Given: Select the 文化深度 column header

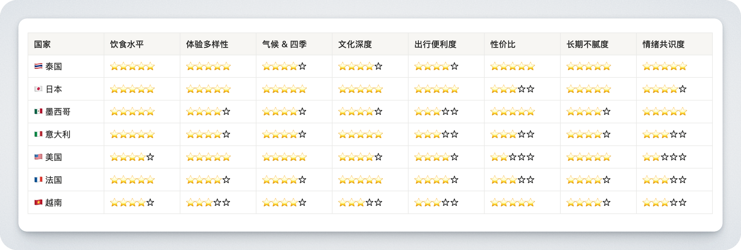Looking at the screenshot, I should tap(355, 44).
